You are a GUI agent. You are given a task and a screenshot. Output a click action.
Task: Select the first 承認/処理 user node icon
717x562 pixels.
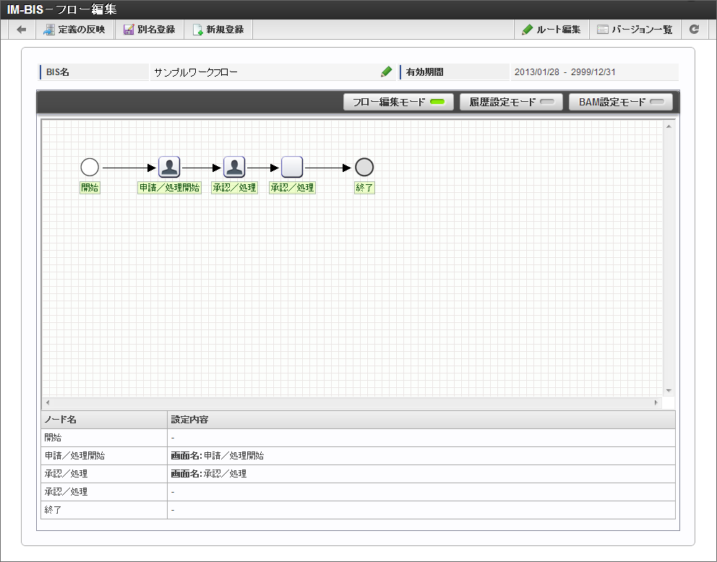click(x=234, y=168)
